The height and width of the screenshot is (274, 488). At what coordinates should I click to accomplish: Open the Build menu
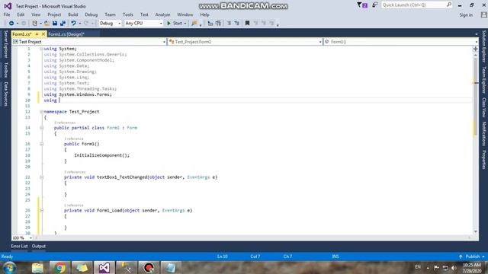[x=73, y=14]
